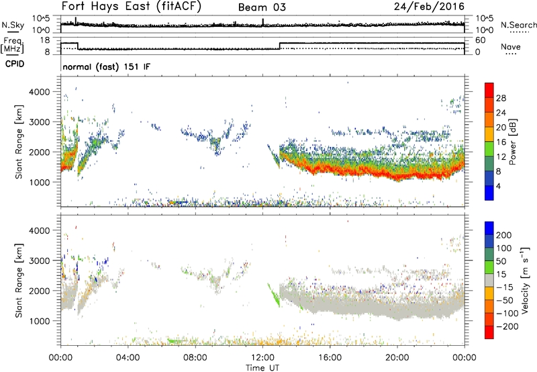Click the 08:00 time tick label
This screenshot has height=372, width=537.
[x=195, y=358]
